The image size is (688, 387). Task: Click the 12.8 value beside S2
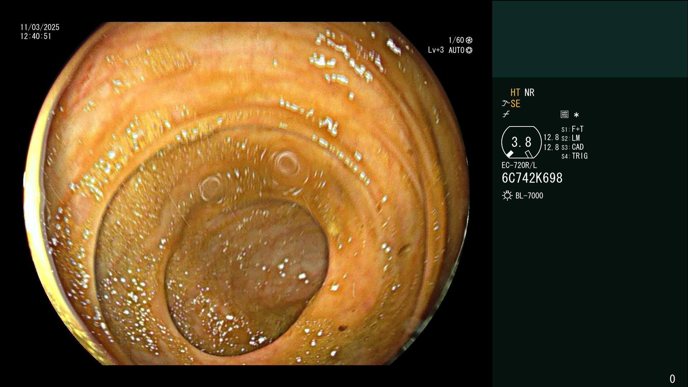551,138
